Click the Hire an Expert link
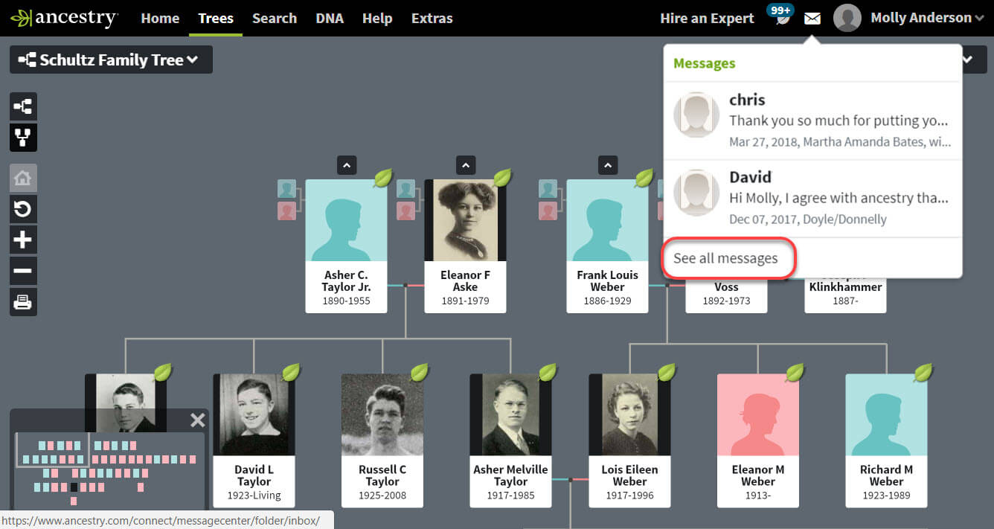This screenshot has width=994, height=529. [x=706, y=18]
